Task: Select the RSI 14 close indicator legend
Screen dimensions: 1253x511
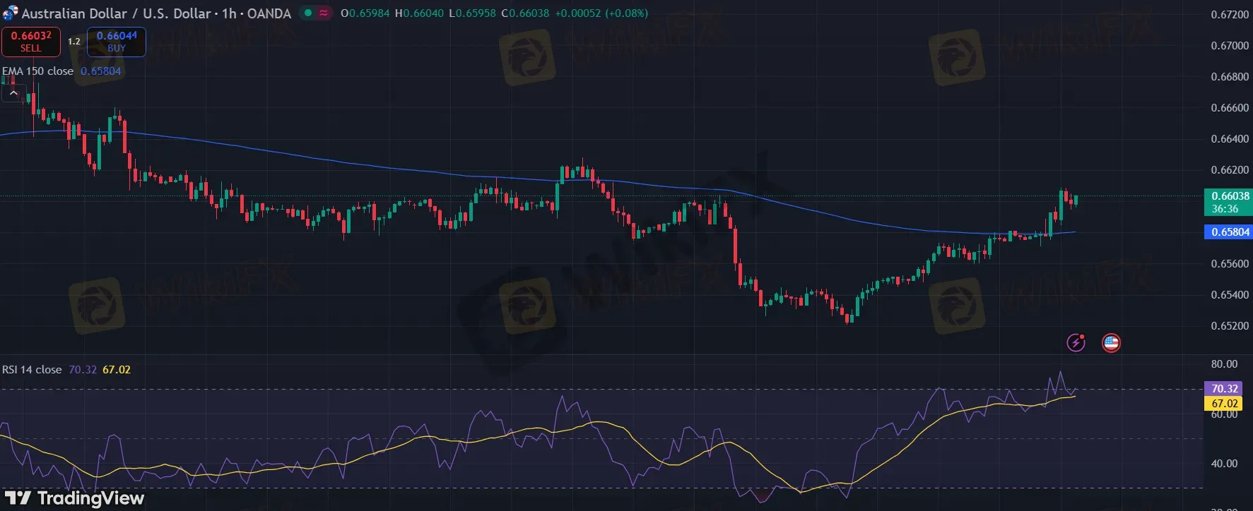Action: (33, 370)
